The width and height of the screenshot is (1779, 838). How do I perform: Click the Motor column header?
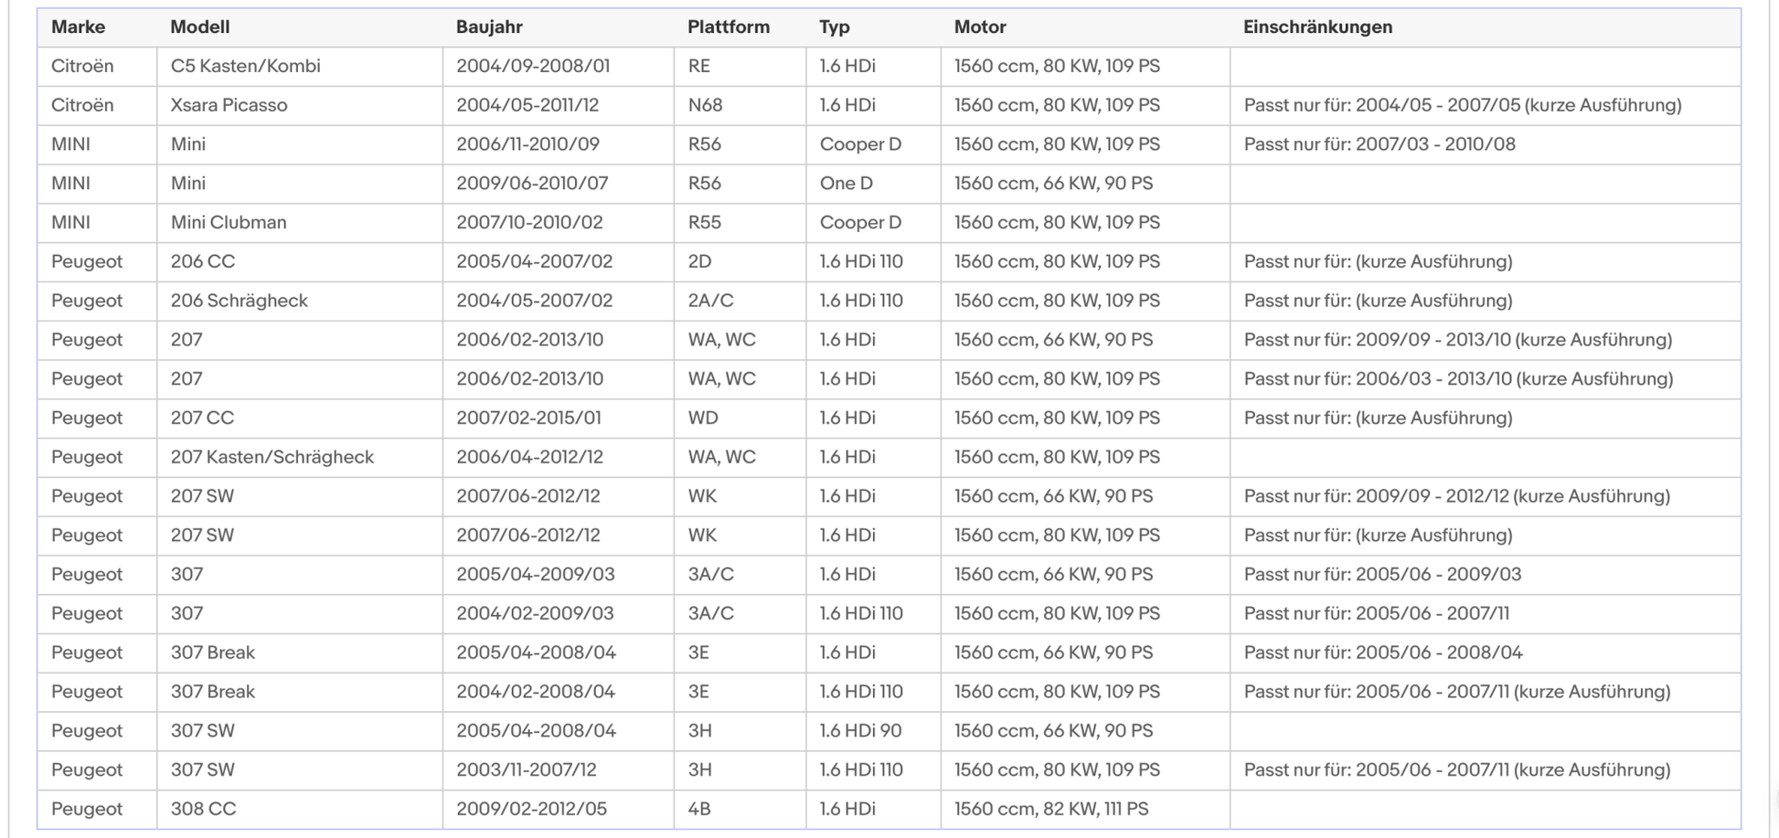(980, 27)
